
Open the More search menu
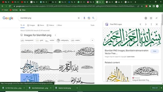59,25
